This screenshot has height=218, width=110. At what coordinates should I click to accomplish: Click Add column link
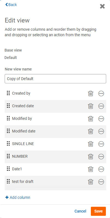point(18,197)
